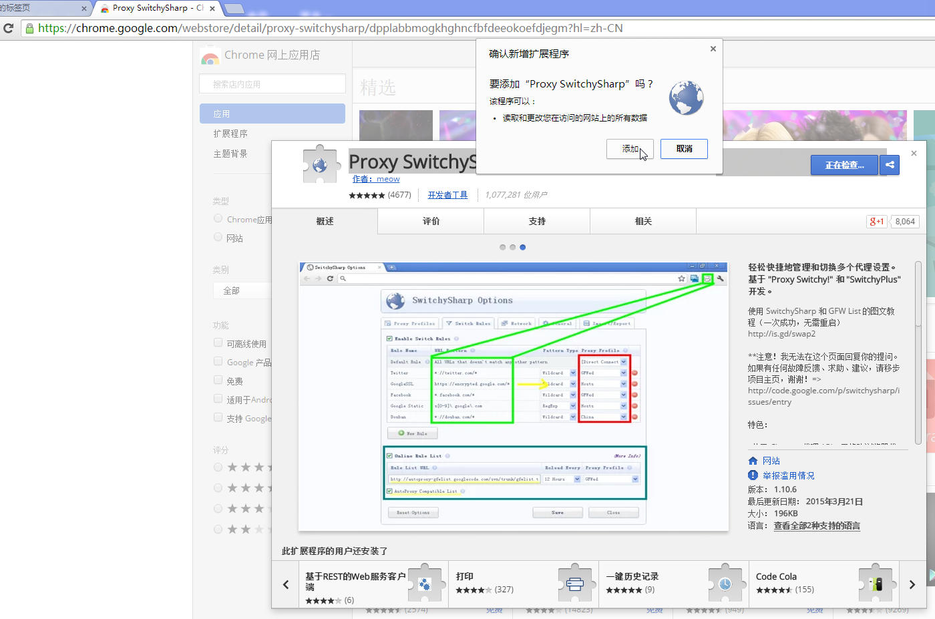This screenshot has height=619, width=935.
Task: Select the 网站 type radio button in the sidebar
Action: [218, 237]
